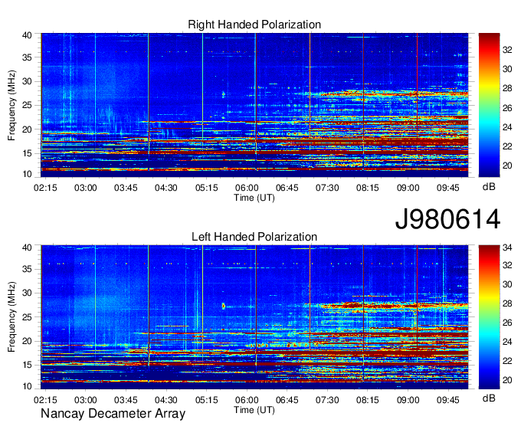Click the top spectrogram's color bar

click(x=489, y=105)
